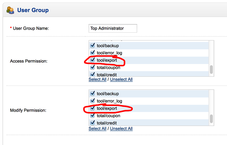
Task: Click the tool/export label in Modify Permission
Action: [x=107, y=108]
